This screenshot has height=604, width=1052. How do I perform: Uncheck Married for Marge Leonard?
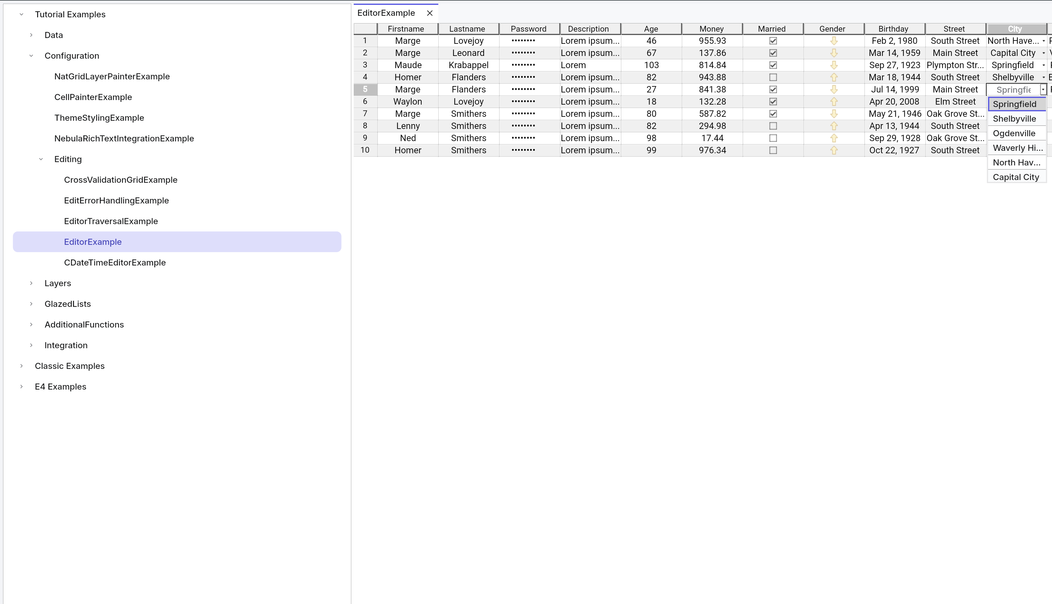tap(773, 53)
